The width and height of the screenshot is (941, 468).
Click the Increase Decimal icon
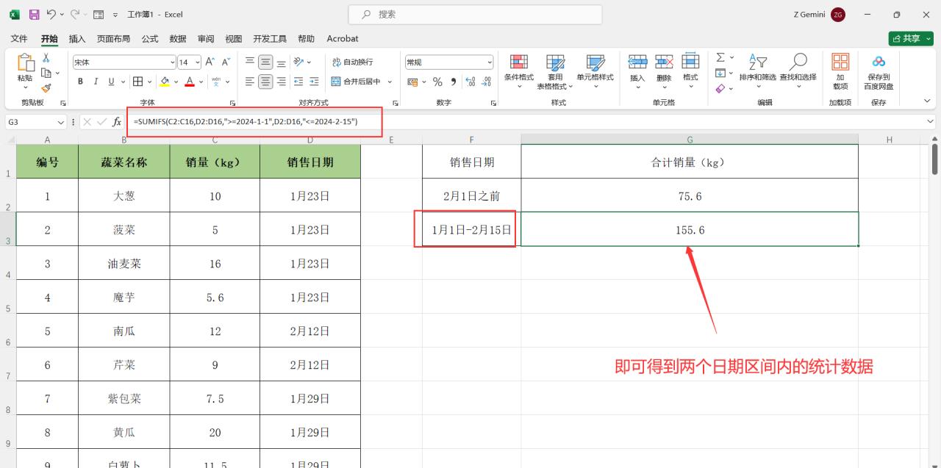(470, 82)
